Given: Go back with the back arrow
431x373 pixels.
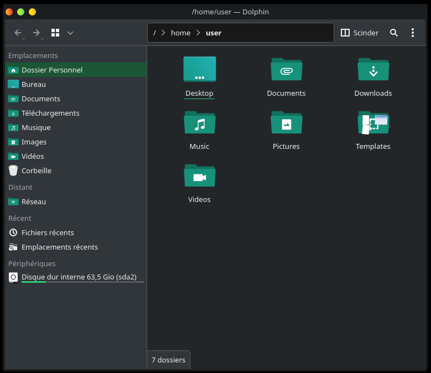Looking at the screenshot, I should click(x=18, y=33).
